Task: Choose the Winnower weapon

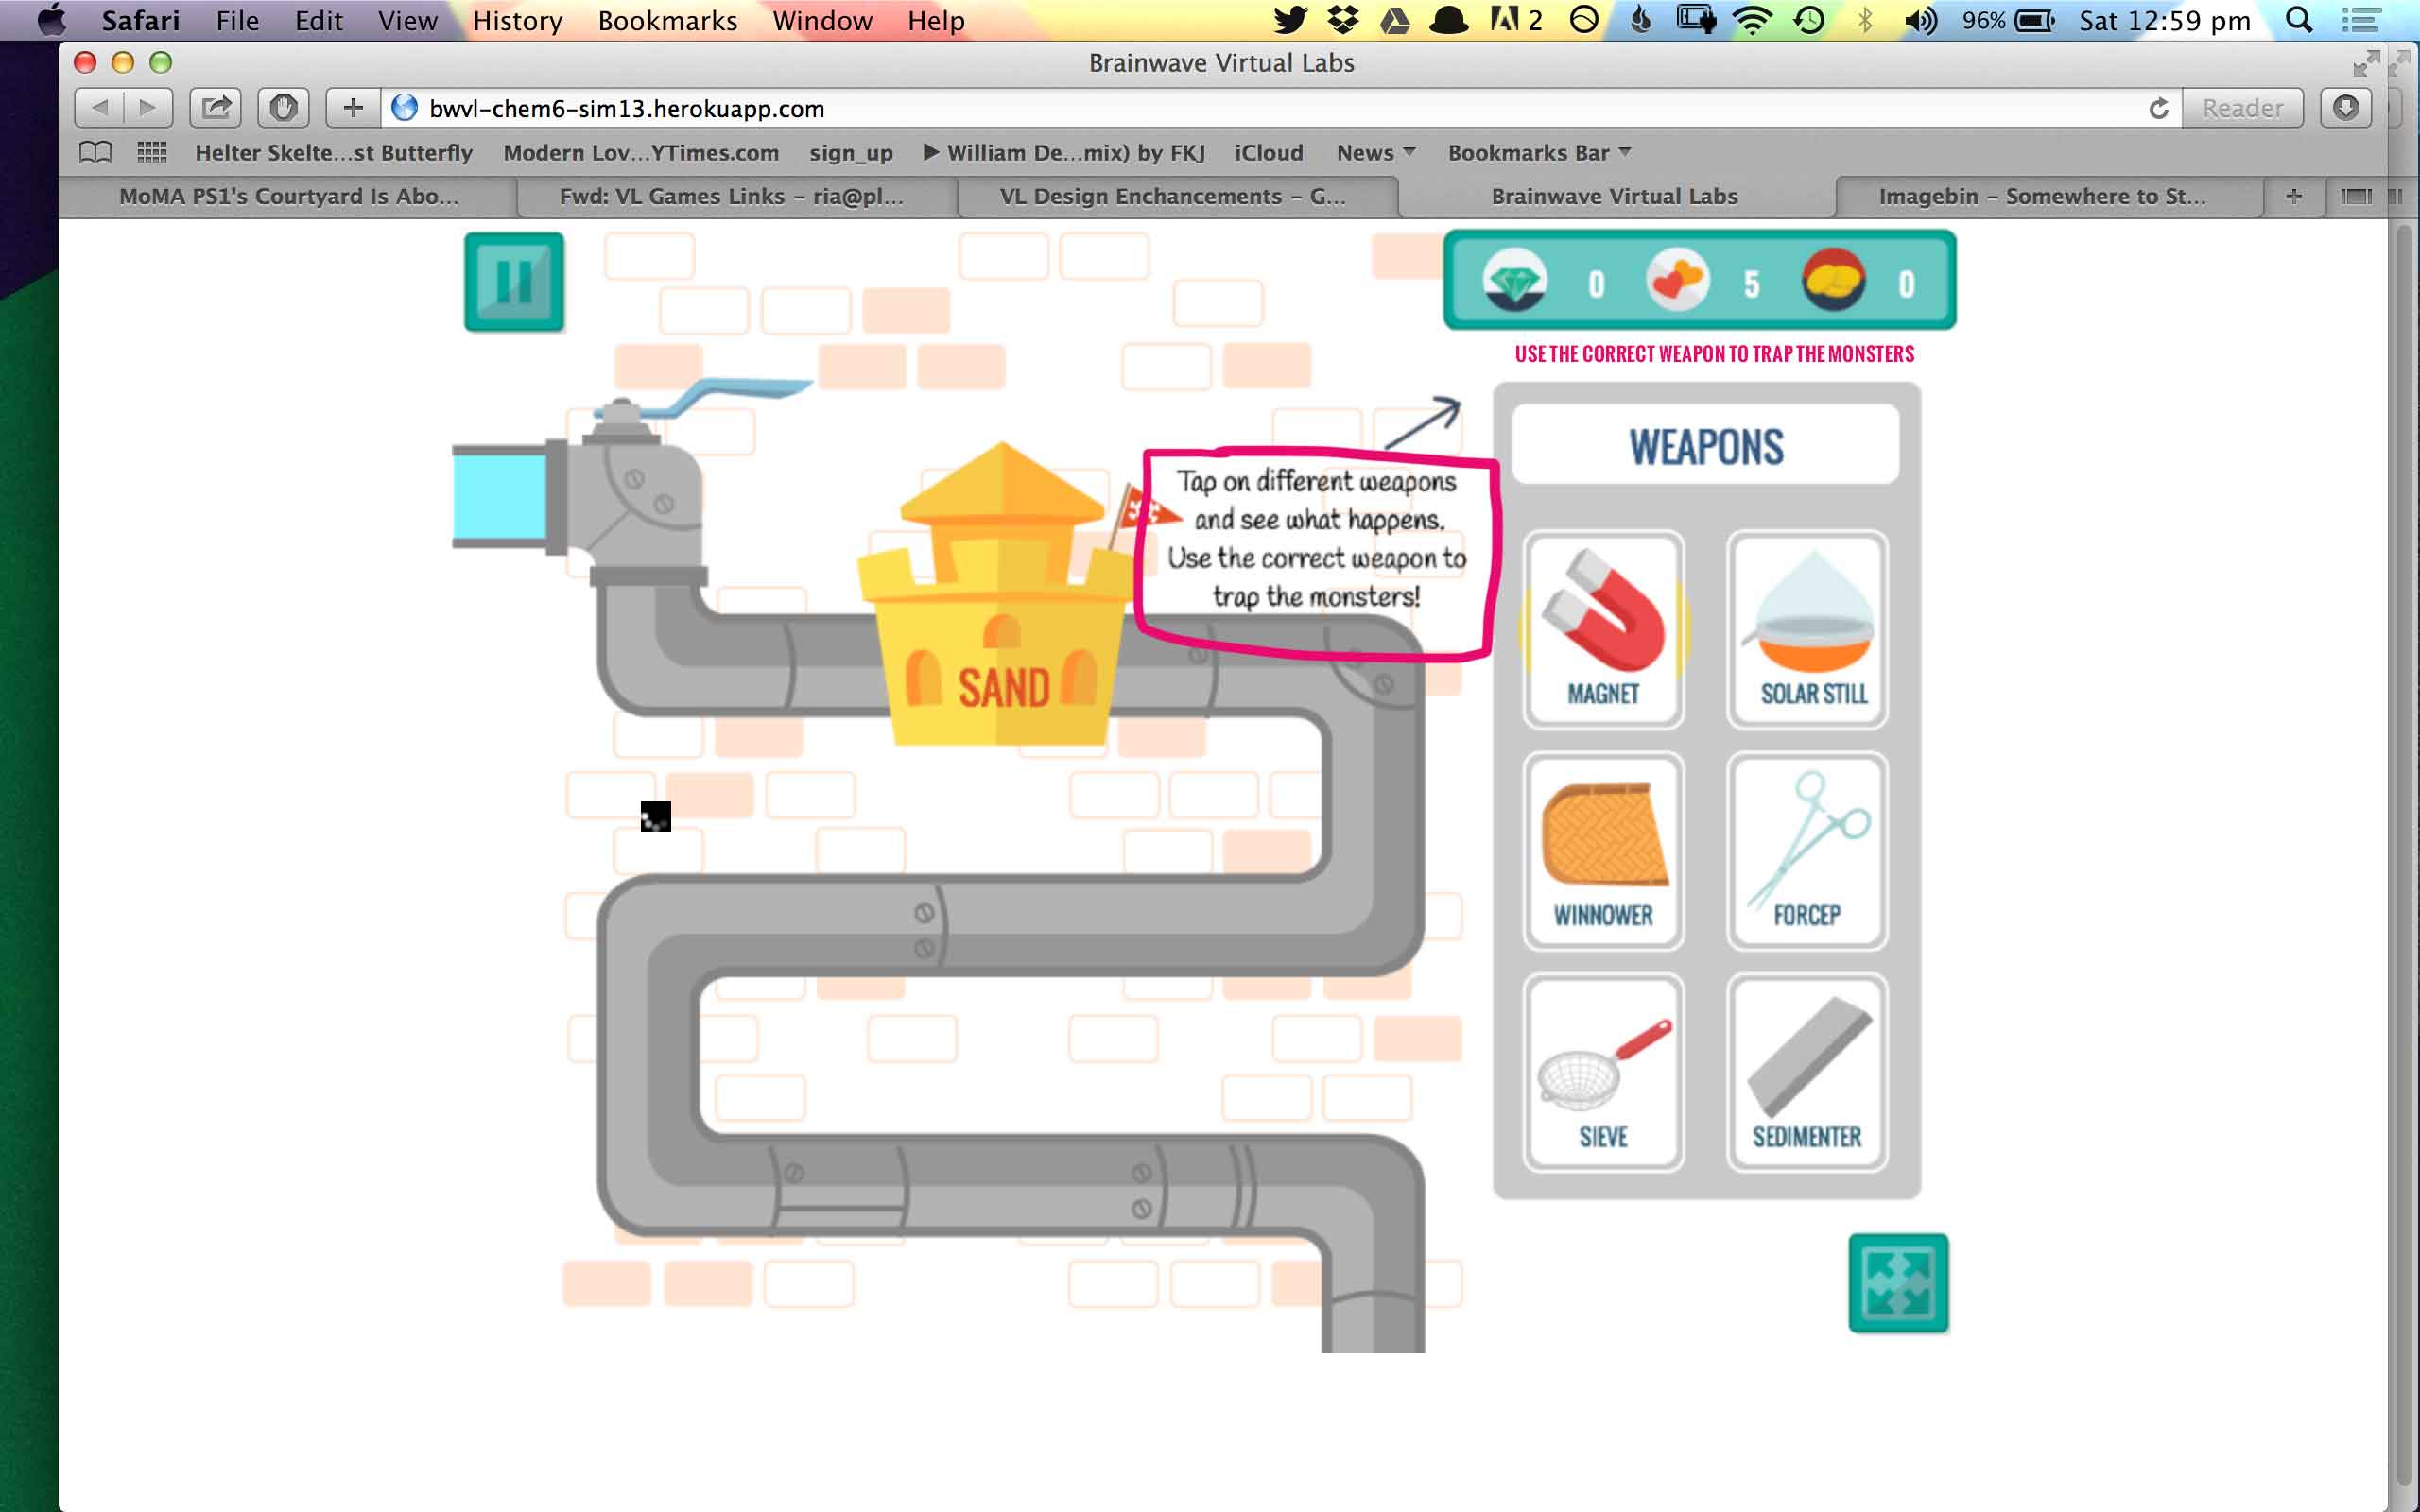Action: tap(1603, 851)
